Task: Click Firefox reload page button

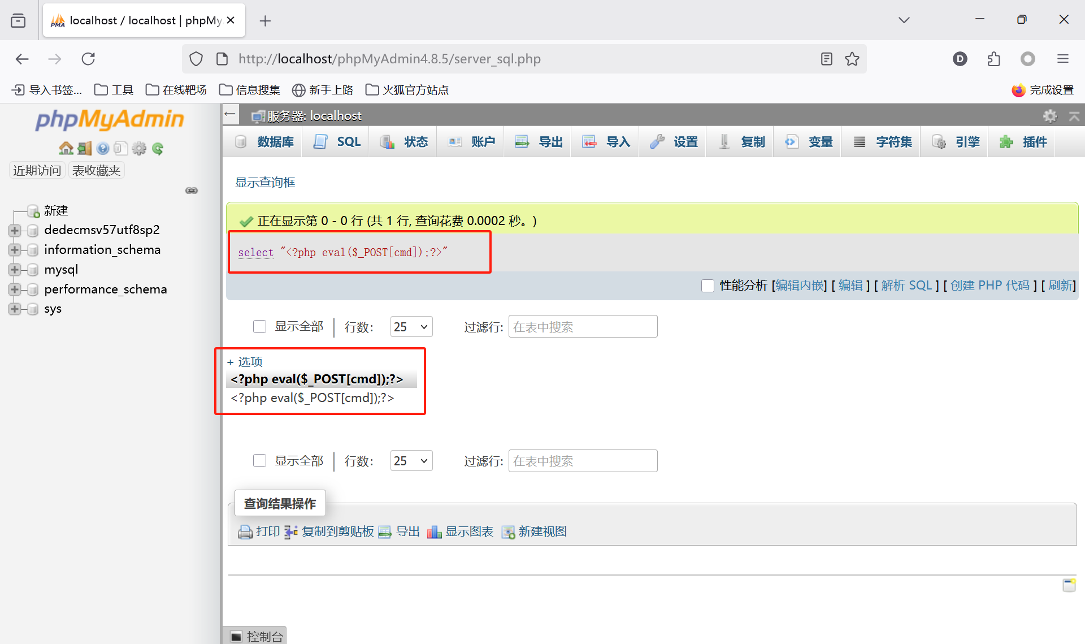Action: [88, 59]
